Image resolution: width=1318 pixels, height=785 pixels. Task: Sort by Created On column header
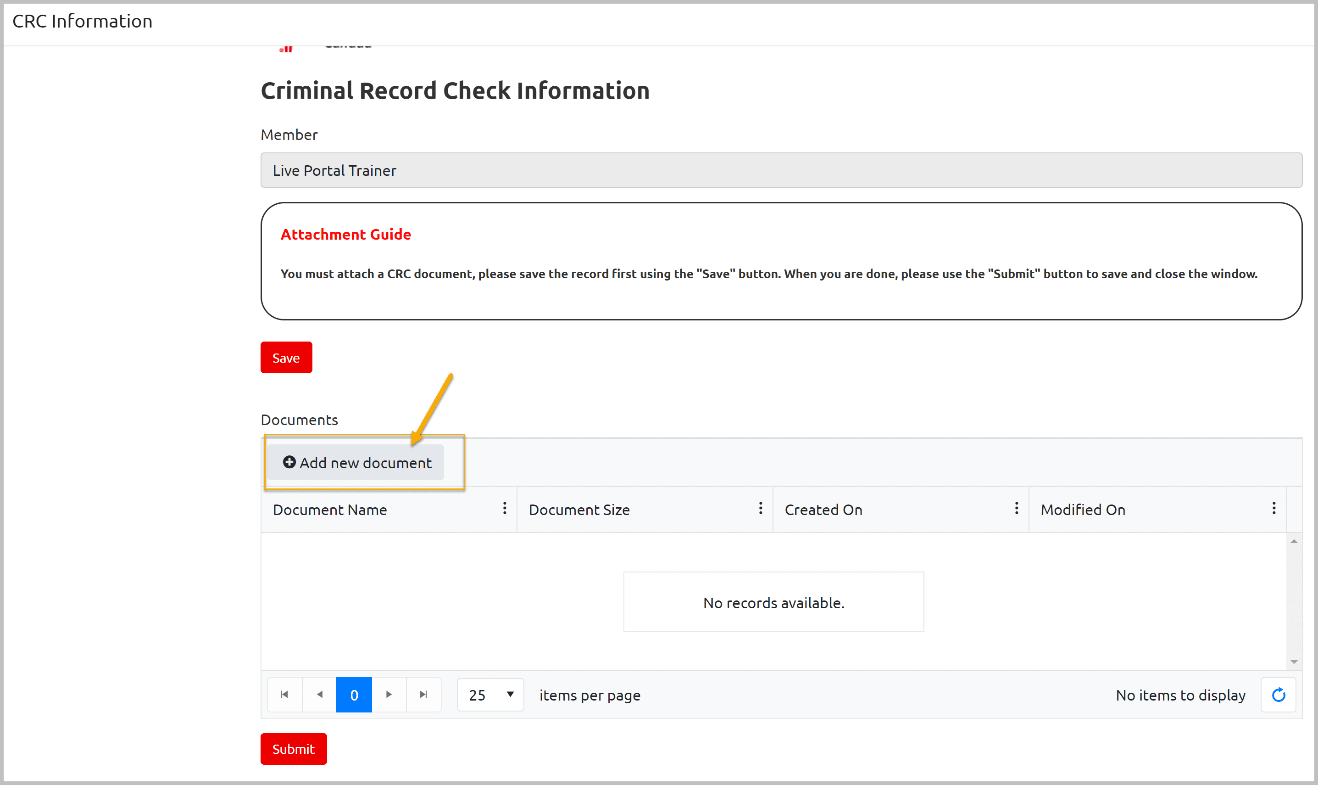tap(823, 510)
